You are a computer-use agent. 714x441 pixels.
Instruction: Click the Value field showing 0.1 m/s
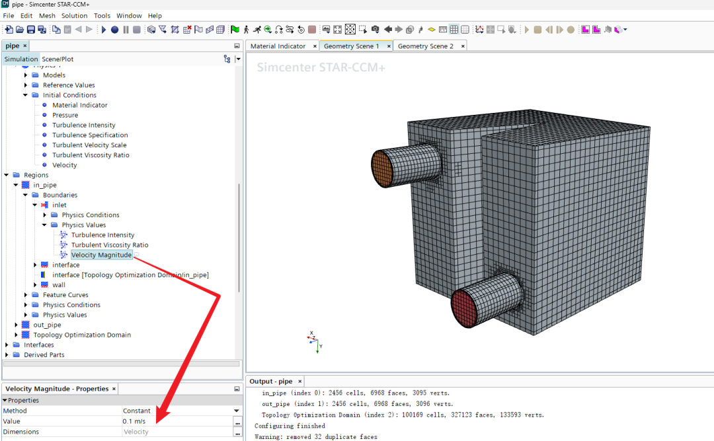click(x=178, y=421)
